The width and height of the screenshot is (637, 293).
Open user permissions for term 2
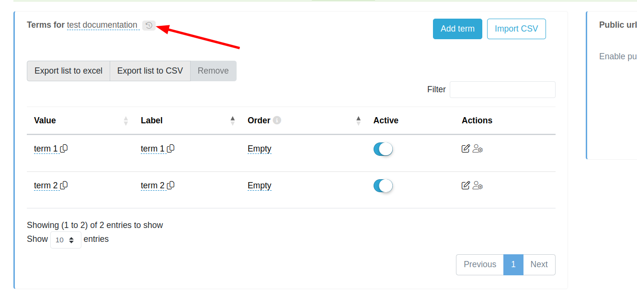coord(478,185)
